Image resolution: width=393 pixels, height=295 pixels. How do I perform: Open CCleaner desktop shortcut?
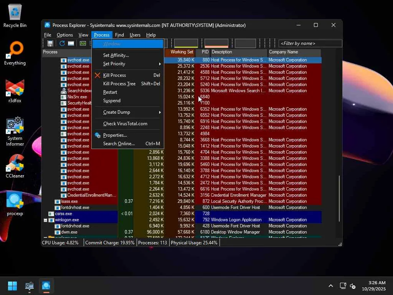[15, 166]
